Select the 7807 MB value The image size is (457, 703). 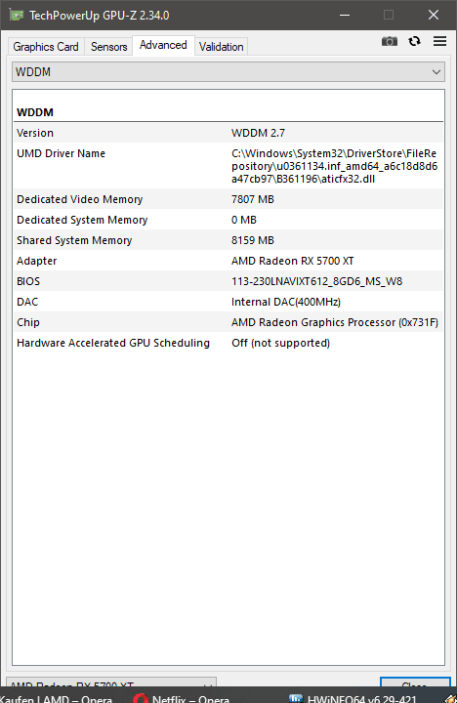[x=253, y=199]
